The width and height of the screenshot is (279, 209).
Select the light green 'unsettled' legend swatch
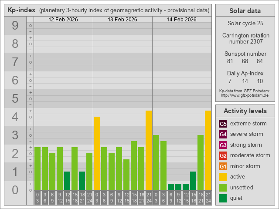tap(223, 187)
